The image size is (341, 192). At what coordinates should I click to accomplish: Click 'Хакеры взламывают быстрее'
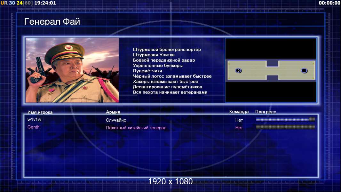click(165, 82)
